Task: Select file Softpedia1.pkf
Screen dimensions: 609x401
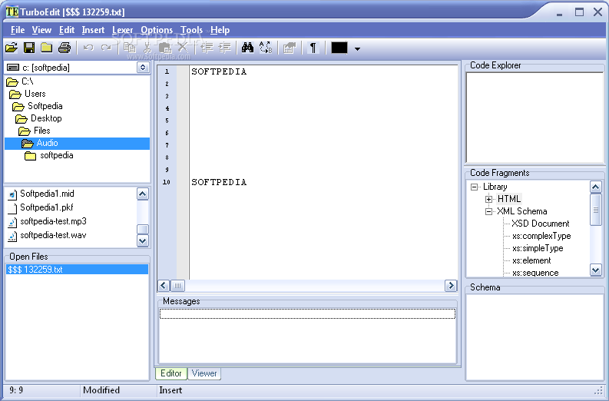Action: (46, 207)
